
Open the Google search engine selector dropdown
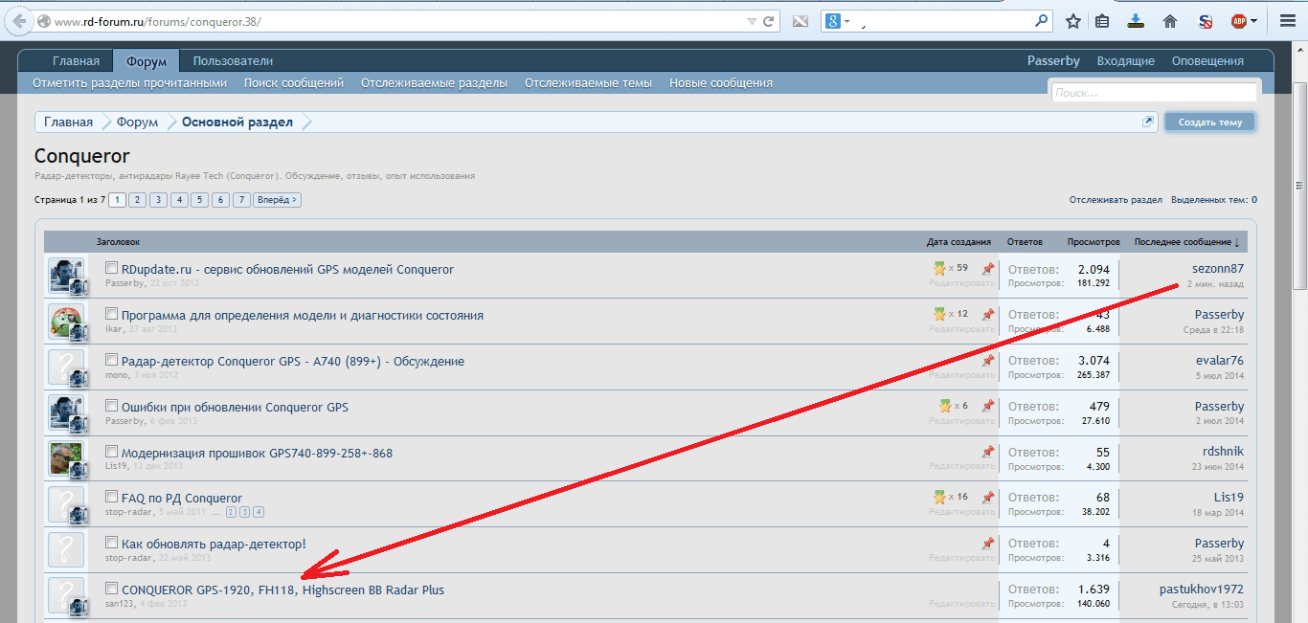[838, 20]
